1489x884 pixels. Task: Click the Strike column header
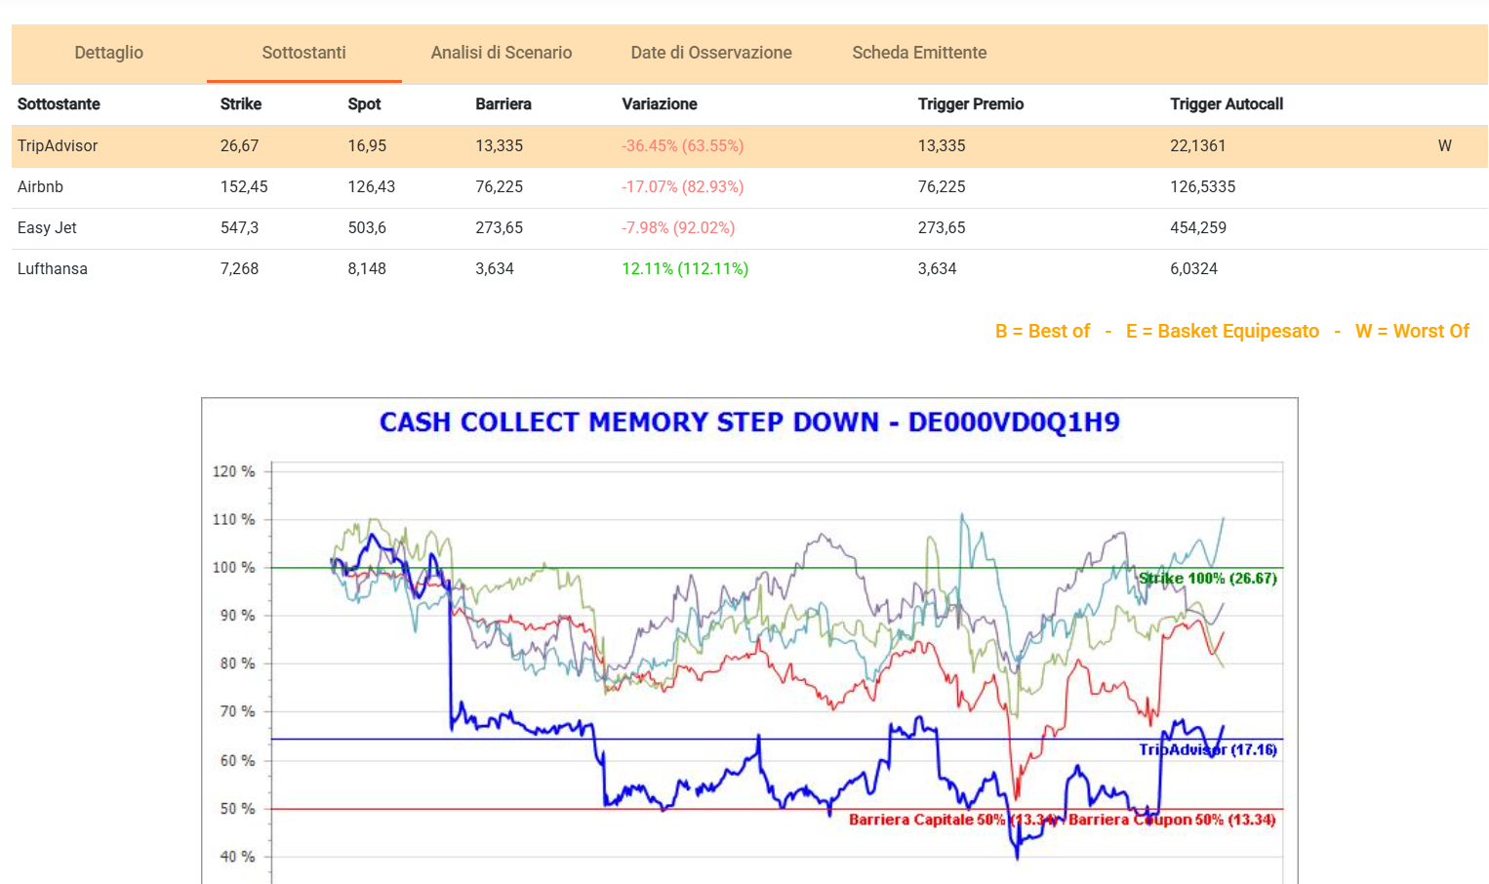click(241, 104)
